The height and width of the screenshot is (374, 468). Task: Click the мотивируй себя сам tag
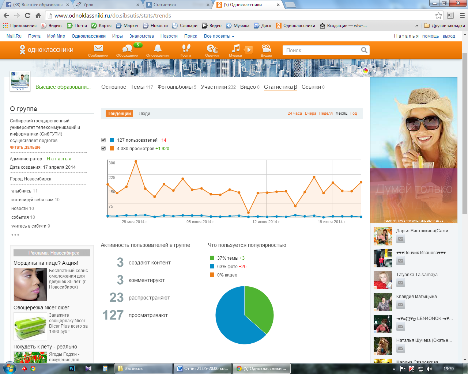[x=32, y=200]
